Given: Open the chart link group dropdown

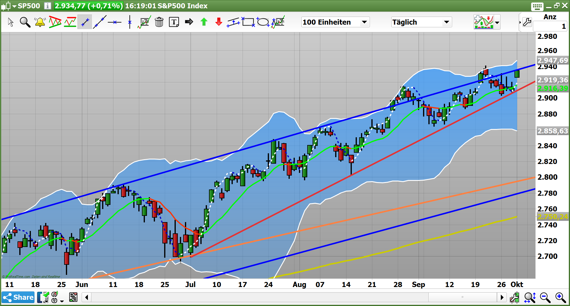Looking at the screenshot, I should [57, 297].
